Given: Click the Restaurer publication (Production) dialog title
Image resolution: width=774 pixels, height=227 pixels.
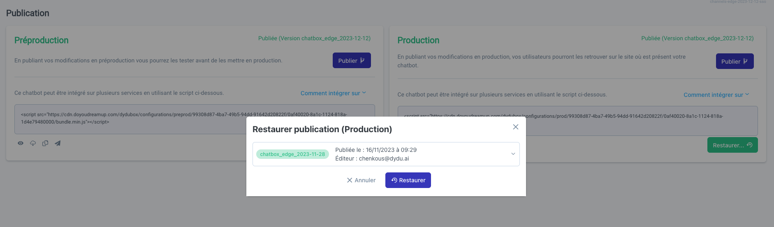Looking at the screenshot, I should click(x=322, y=129).
